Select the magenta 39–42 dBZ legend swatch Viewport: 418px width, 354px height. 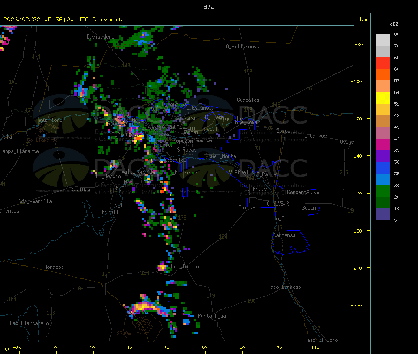click(383, 144)
